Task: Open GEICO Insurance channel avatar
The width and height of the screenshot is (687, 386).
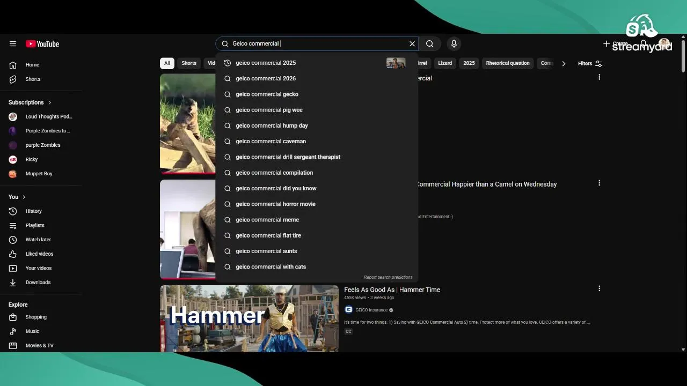Action: (348, 310)
